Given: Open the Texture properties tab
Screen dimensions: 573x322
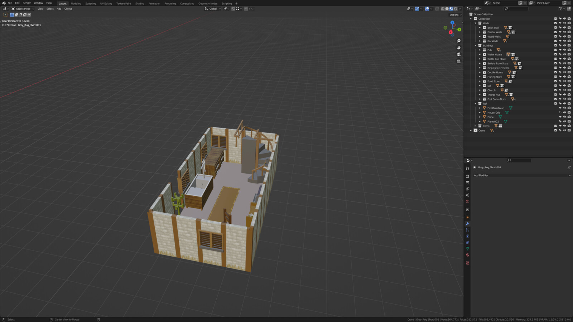Looking at the screenshot, I should pos(467,263).
